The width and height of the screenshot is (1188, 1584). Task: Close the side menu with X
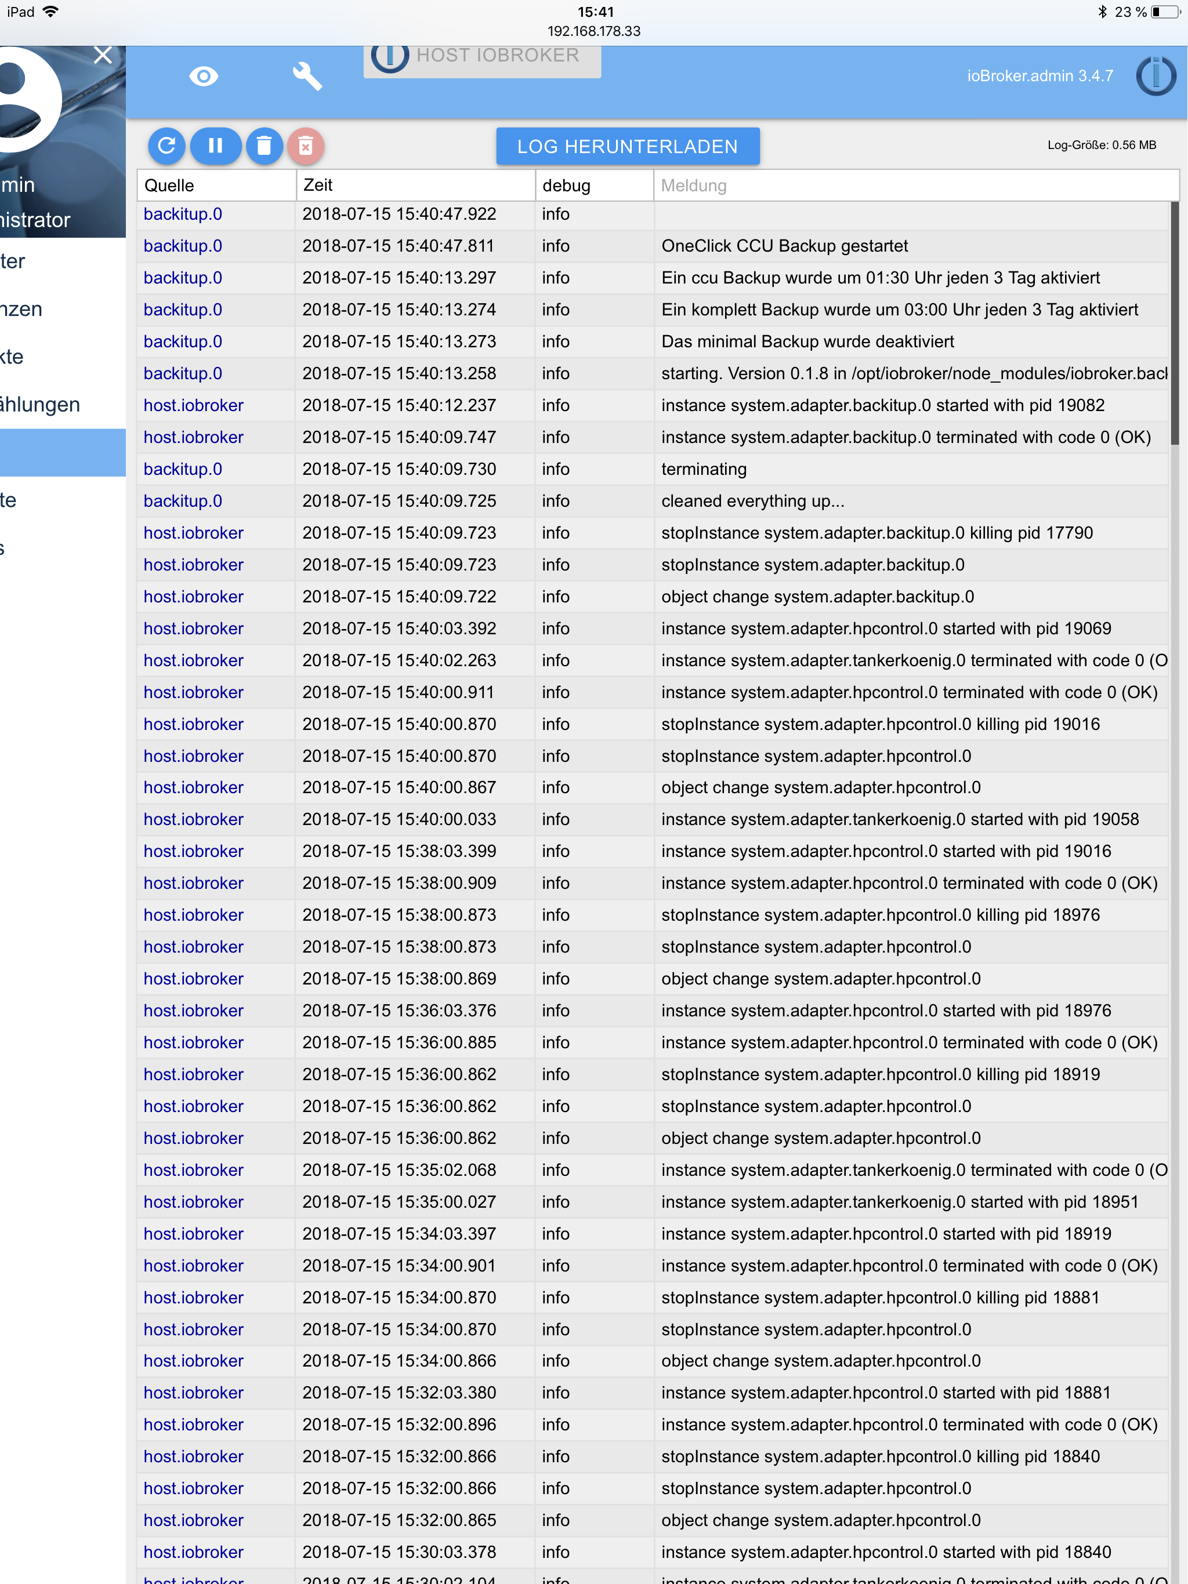pos(103,55)
